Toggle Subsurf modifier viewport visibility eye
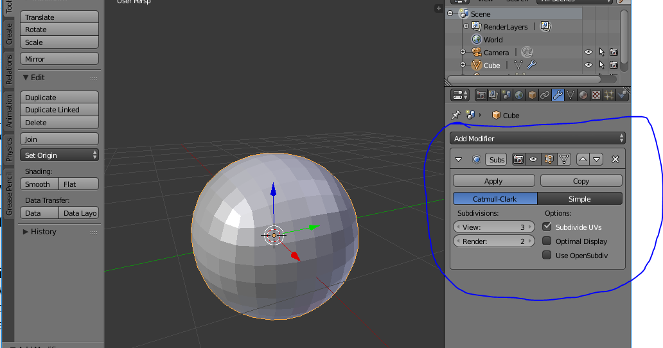 point(533,159)
